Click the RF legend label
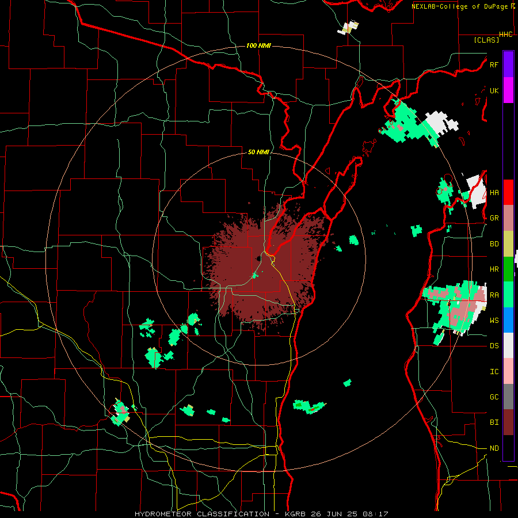 coord(494,64)
